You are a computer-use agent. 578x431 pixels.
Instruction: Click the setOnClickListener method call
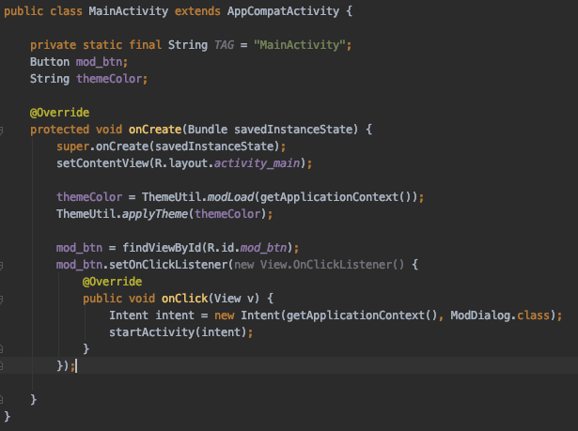[x=168, y=265]
